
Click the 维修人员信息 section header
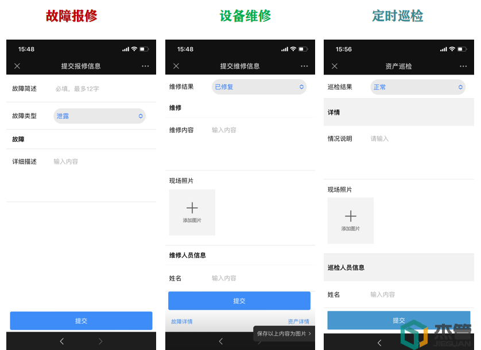188,255
